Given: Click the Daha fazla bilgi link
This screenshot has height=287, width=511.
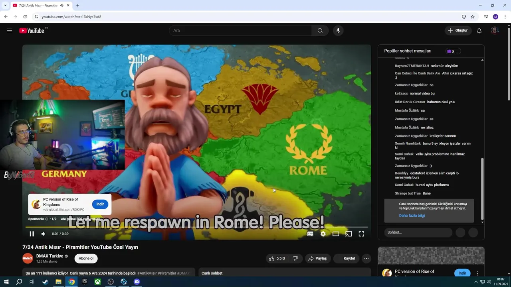Looking at the screenshot, I should 412,216.
